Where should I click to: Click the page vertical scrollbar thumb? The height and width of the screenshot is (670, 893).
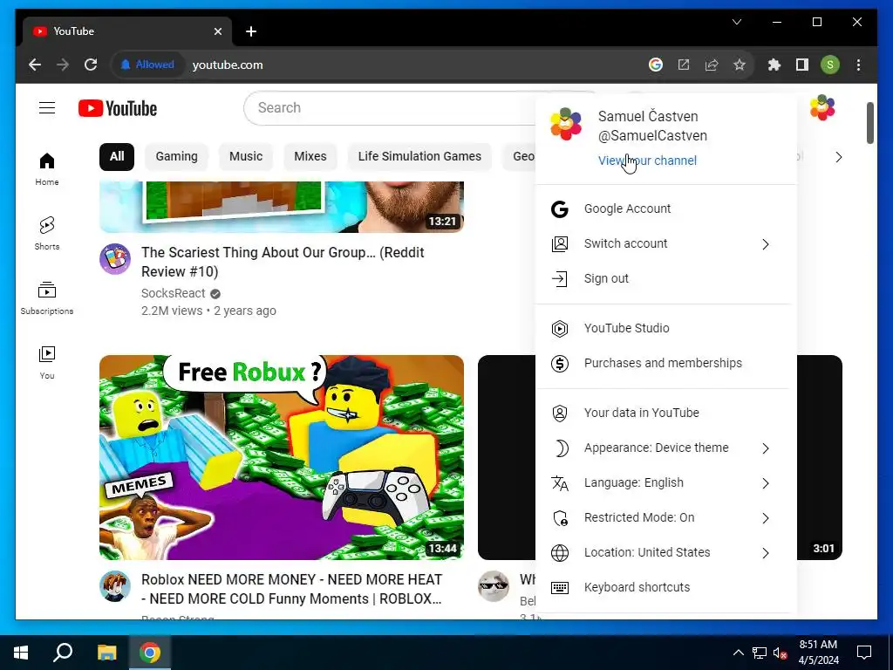869,123
